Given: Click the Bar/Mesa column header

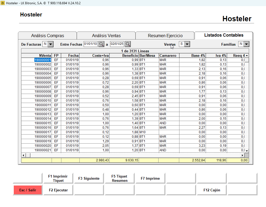Looking at the screenshot, I should click(x=149, y=56).
